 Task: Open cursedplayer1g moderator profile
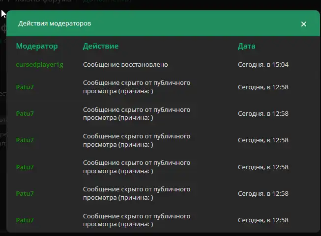[x=39, y=64]
